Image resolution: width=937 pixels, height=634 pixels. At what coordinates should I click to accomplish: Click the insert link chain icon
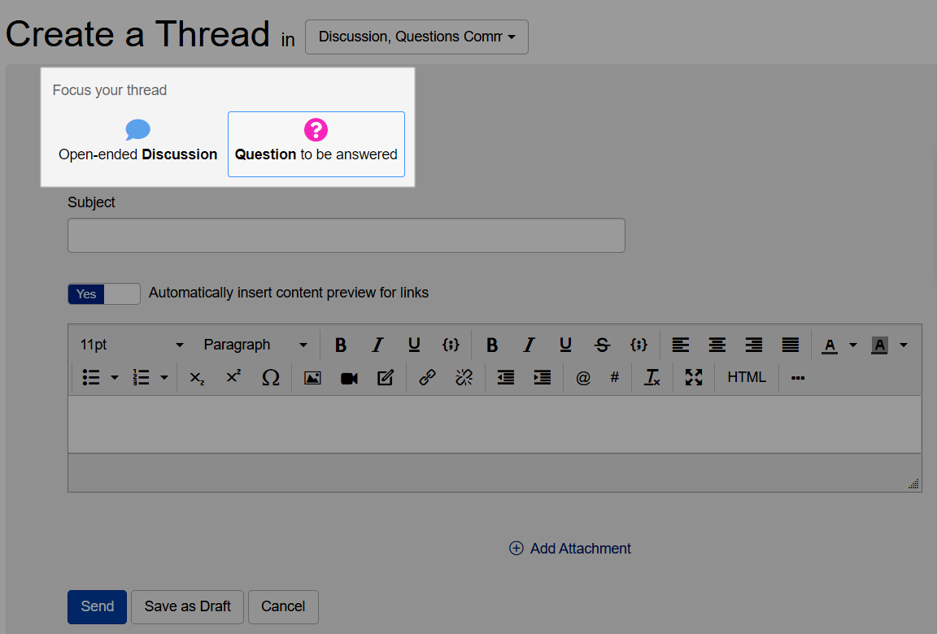[427, 377]
